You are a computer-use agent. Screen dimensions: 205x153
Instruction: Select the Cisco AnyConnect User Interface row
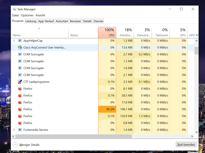pos(103,47)
